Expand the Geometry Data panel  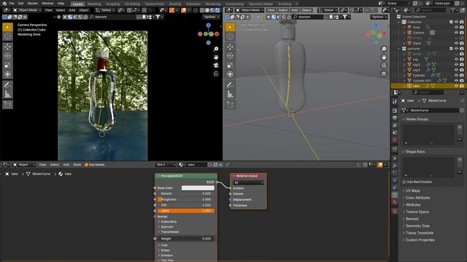(x=417, y=226)
